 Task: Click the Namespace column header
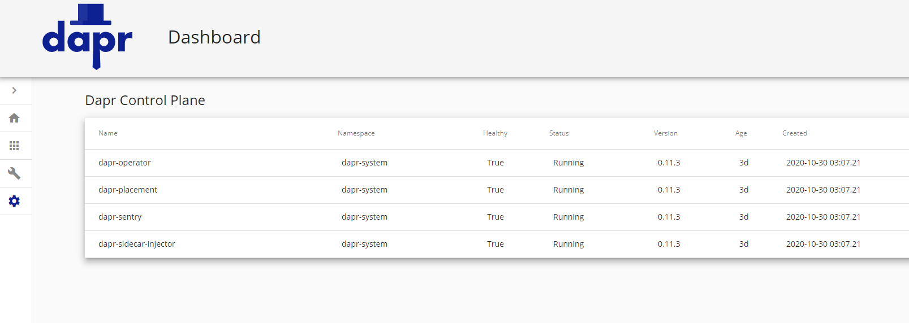[x=356, y=133]
